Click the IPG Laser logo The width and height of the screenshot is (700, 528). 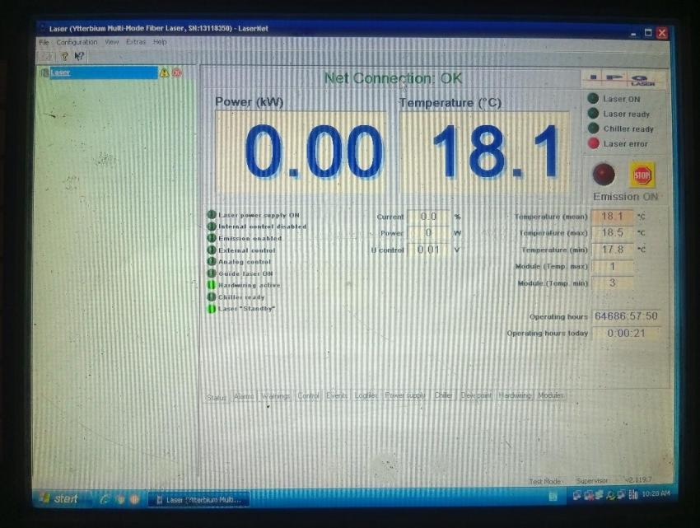[x=623, y=79]
